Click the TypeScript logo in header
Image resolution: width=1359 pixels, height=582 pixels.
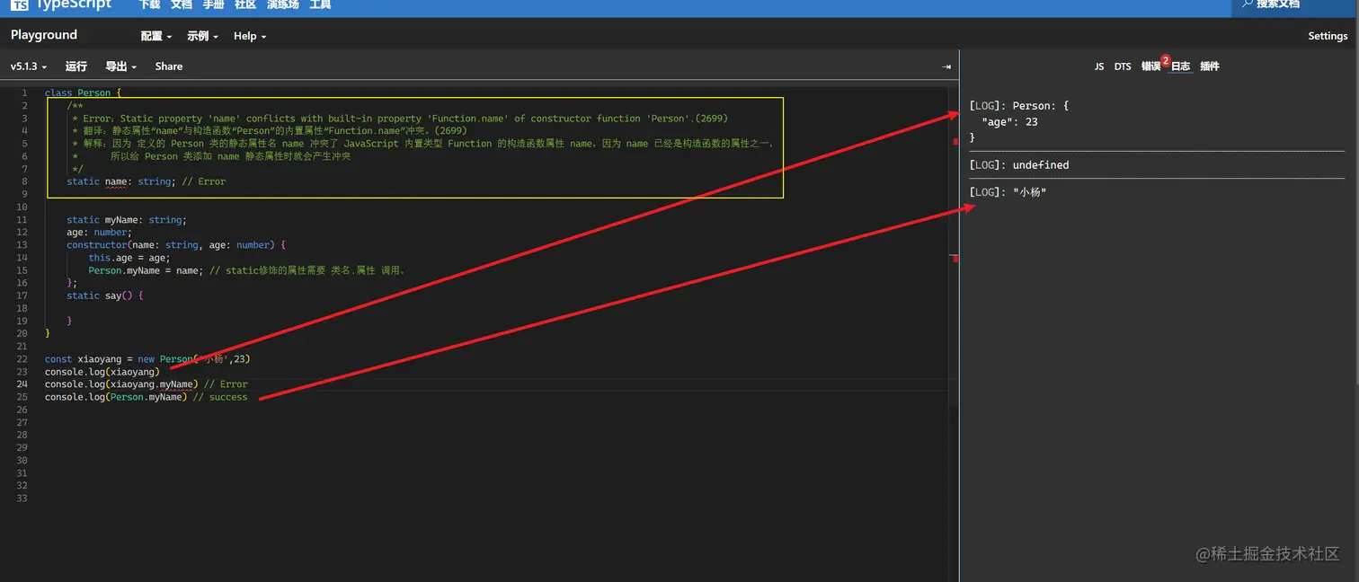coord(61,4)
